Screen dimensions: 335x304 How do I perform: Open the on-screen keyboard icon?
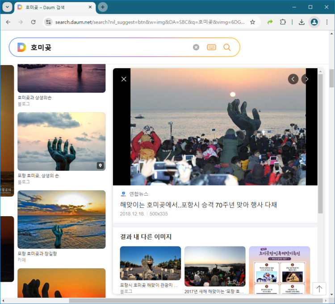tap(212, 47)
